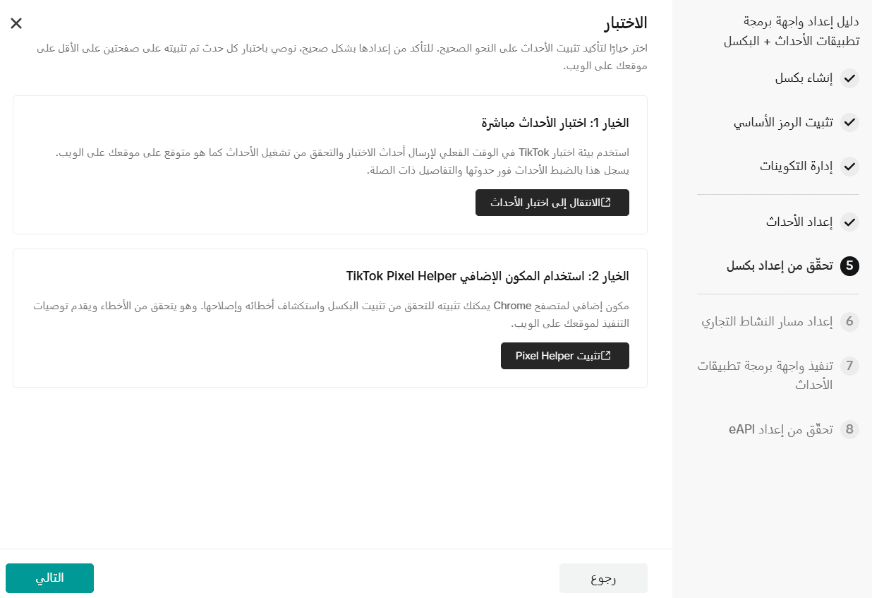
Task: Click التالي button to continue
Action: click(49, 578)
